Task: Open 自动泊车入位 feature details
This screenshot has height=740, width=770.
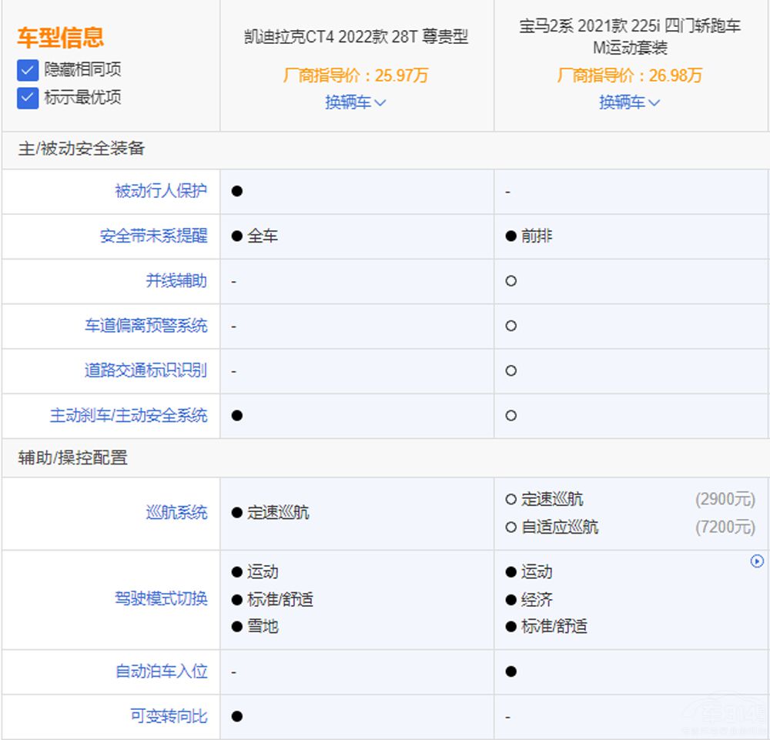Action: point(161,671)
